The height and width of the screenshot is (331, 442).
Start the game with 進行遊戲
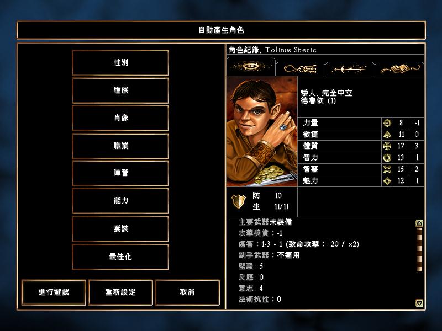click(54, 292)
